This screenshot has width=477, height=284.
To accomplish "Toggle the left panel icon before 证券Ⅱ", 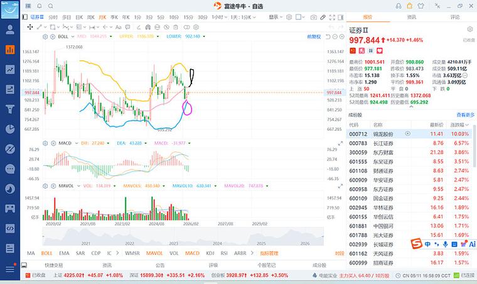I will click(x=25, y=17).
